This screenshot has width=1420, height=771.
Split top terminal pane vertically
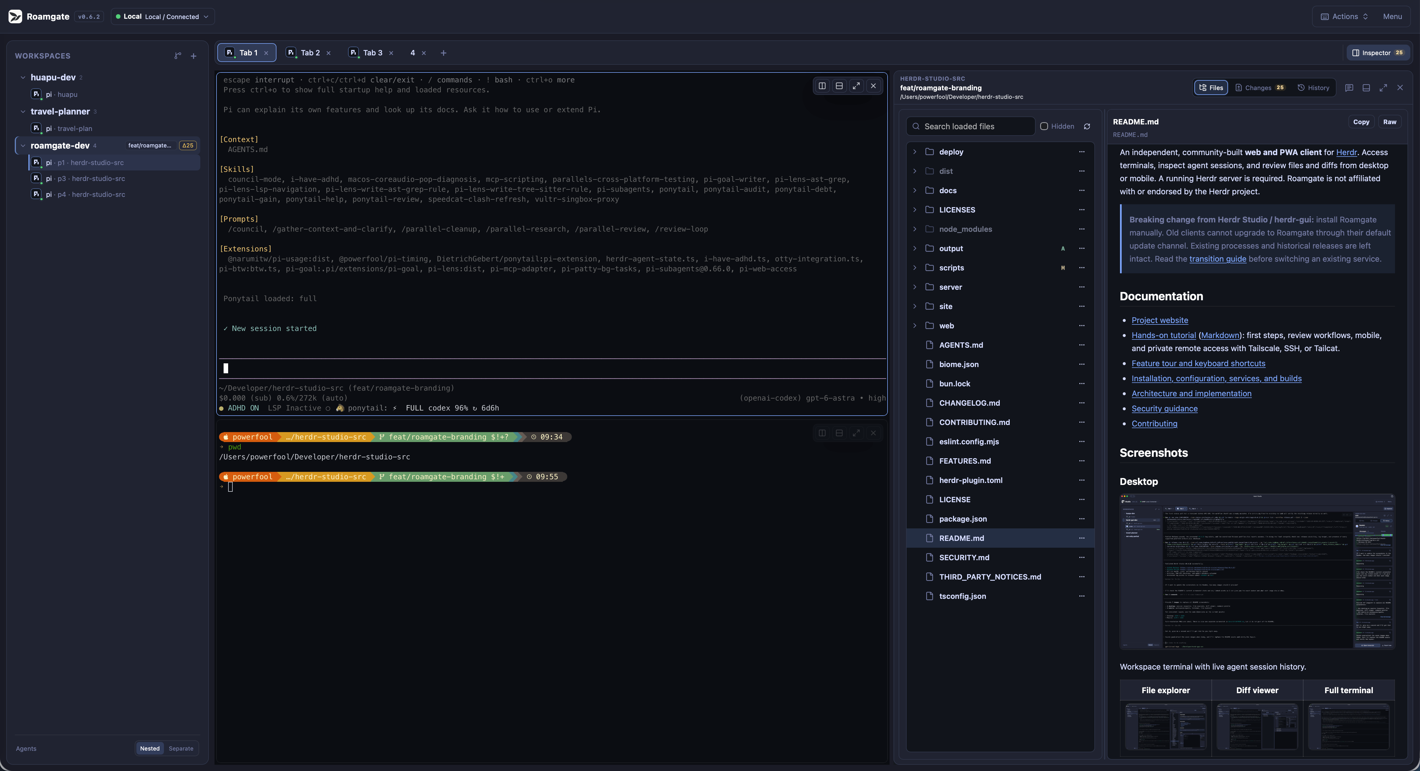click(x=822, y=86)
